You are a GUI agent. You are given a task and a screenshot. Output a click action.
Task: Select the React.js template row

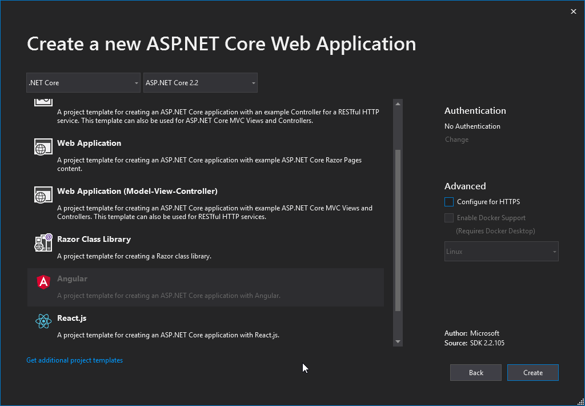click(206, 326)
